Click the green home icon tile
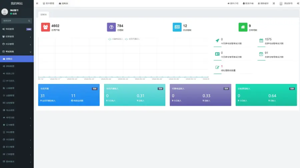The height and width of the screenshot is (168, 300). [243, 27]
